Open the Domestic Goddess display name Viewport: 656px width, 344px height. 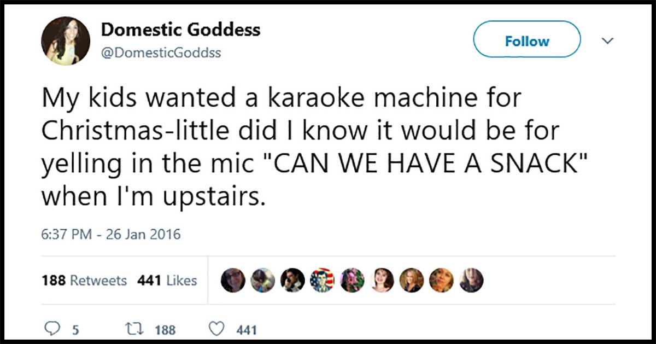coord(180,30)
